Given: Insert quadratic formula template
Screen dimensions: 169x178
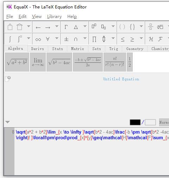Looking at the screenshot, I should 88,62.
